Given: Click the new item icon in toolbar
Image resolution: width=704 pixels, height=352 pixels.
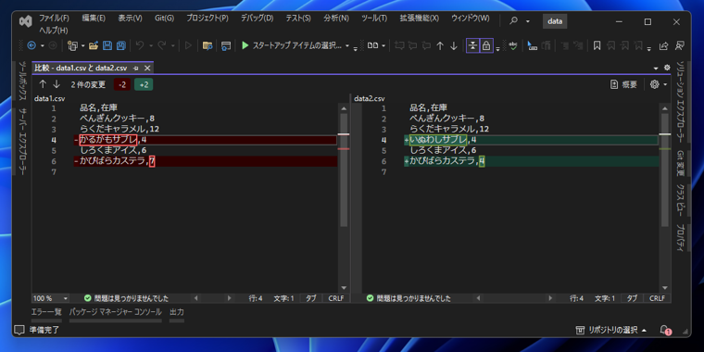Looking at the screenshot, I should click(x=72, y=45).
